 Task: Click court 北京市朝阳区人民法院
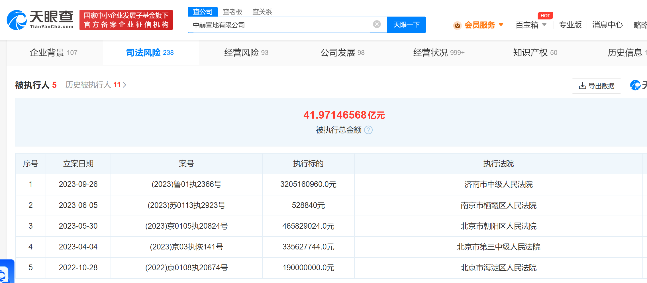pos(498,226)
